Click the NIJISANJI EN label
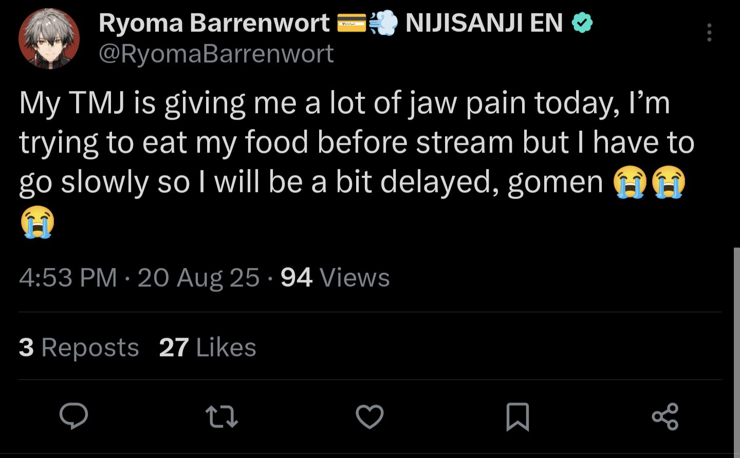 coord(484,23)
